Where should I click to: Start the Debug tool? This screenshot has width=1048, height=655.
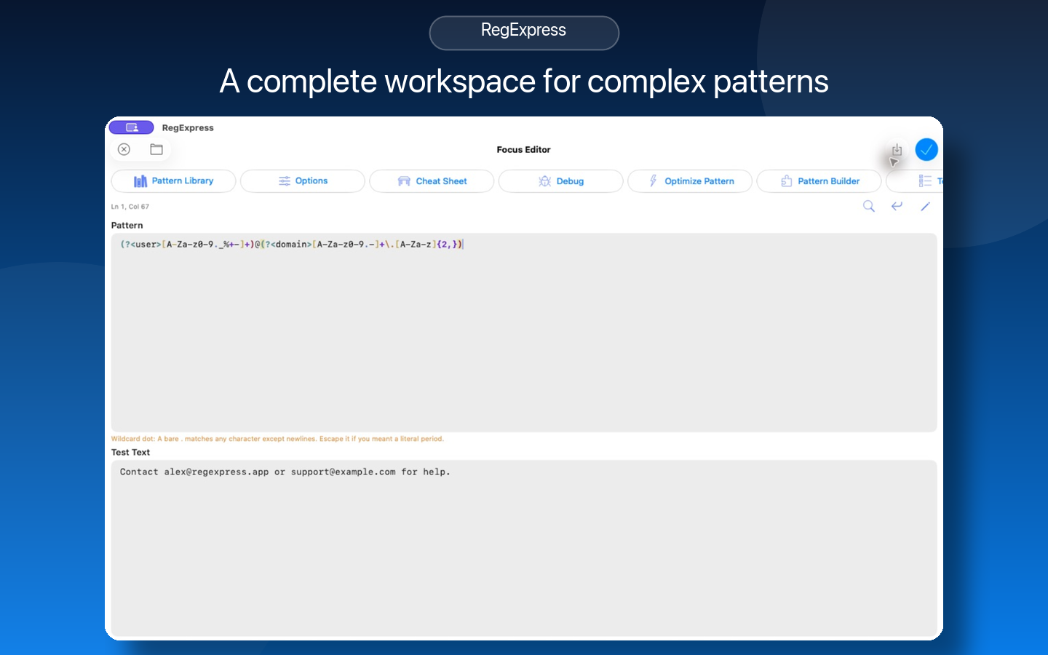point(560,181)
